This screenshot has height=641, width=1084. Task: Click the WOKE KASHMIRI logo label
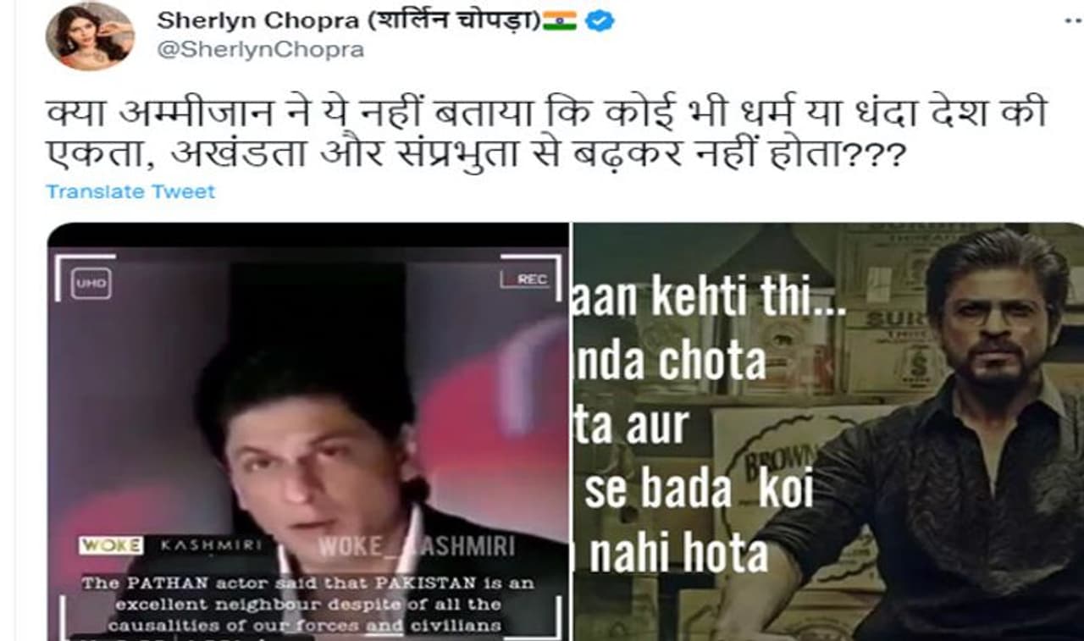click(171, 545)
